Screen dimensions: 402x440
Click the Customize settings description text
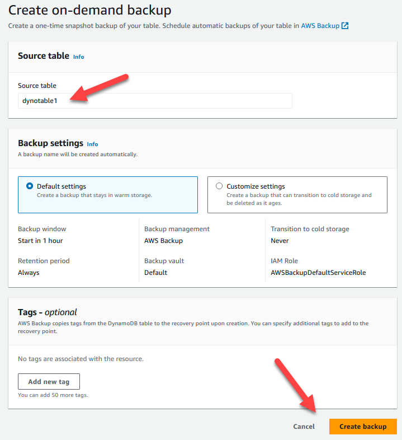299,199
